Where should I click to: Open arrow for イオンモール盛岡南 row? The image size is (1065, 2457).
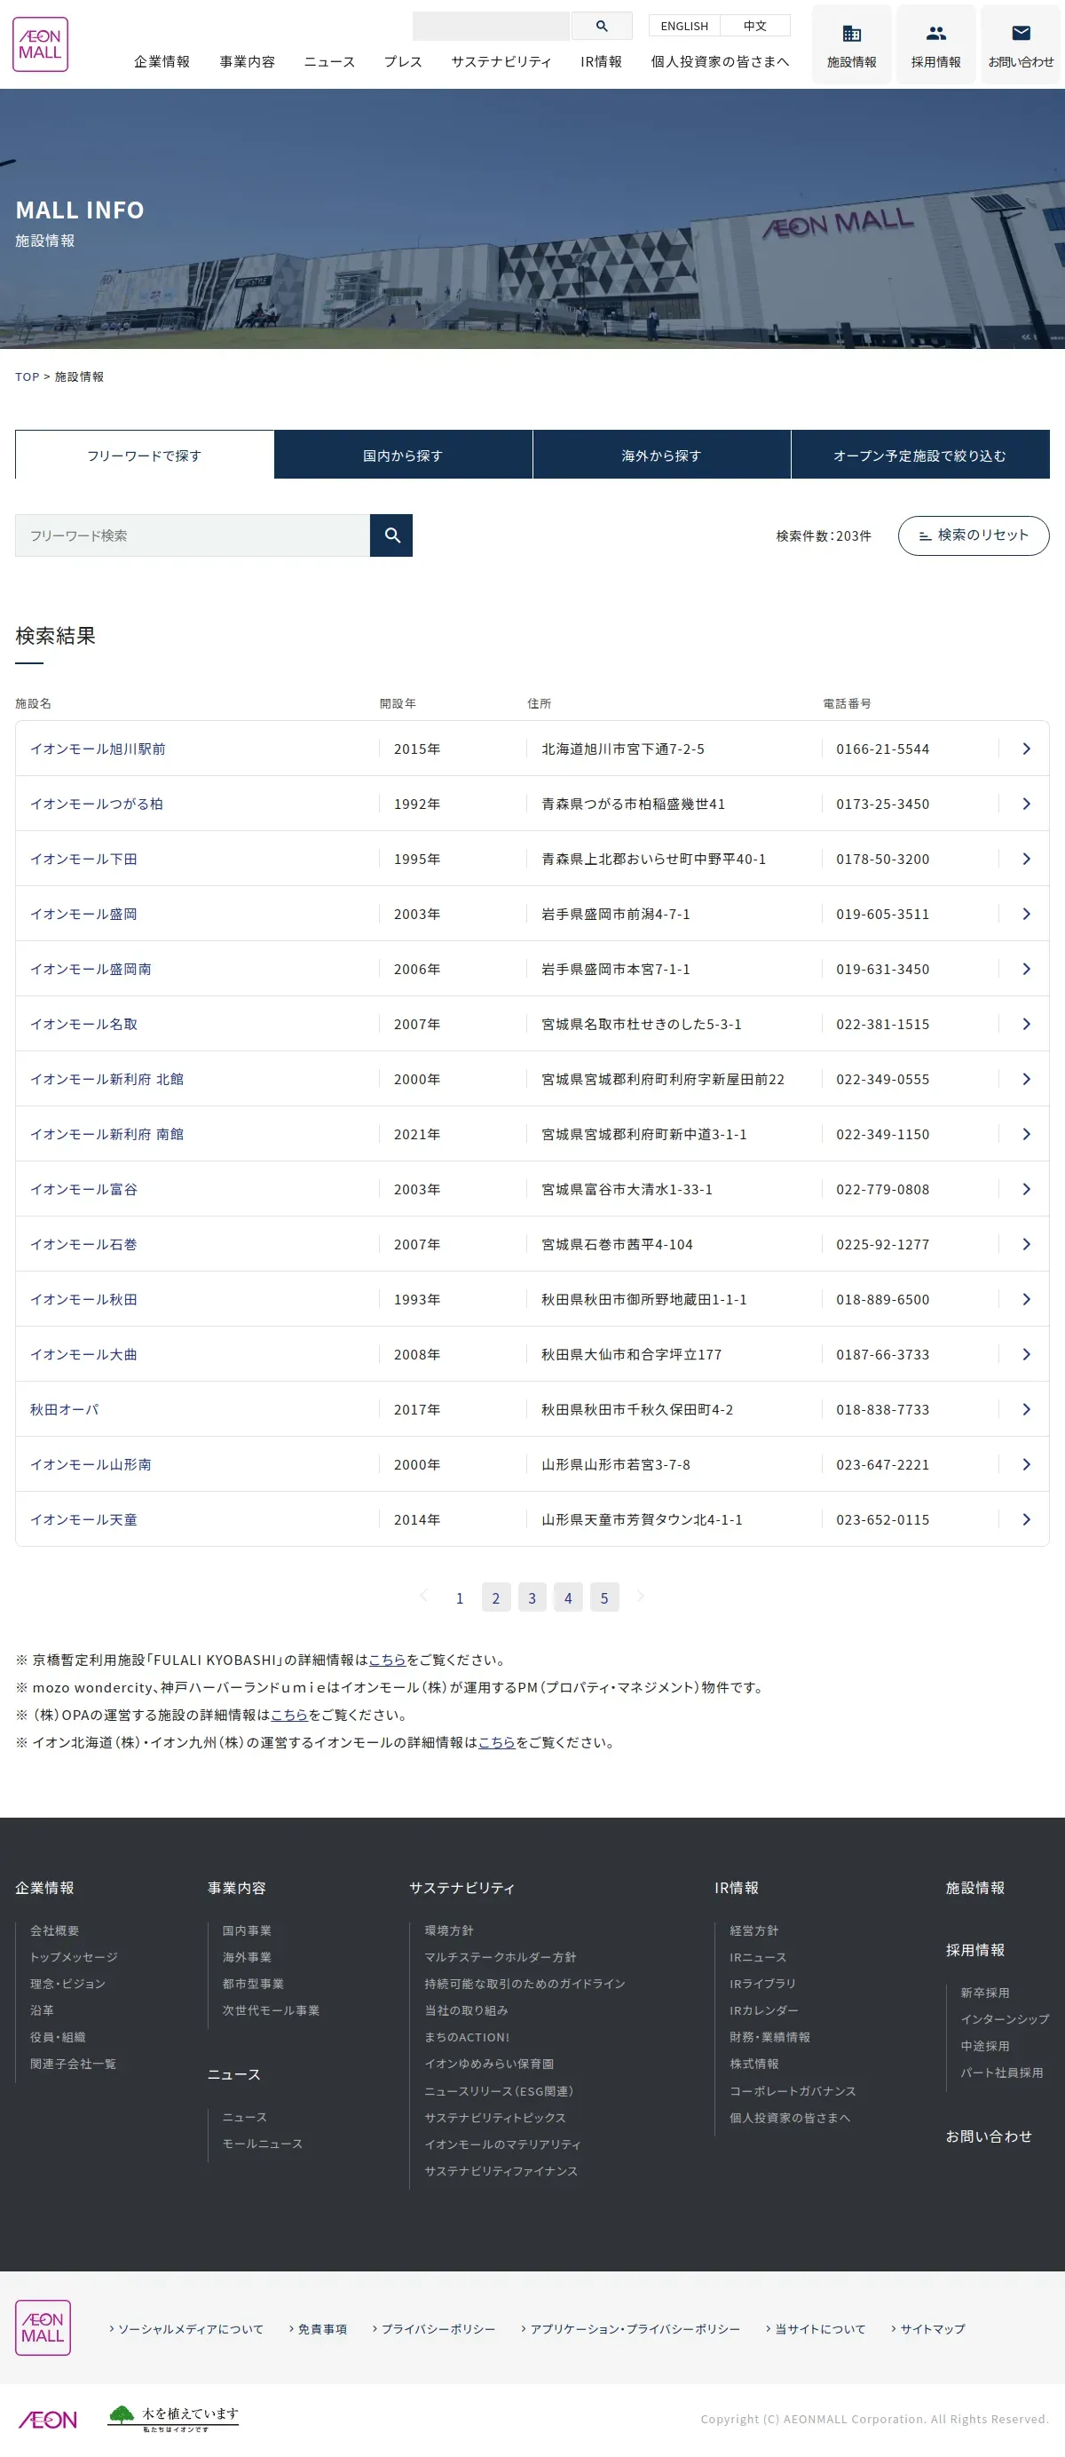coord(1026,969)
